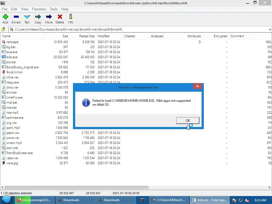272x204 pixels.
Task: Click the action center flag icon
Action: click(234, 200)
